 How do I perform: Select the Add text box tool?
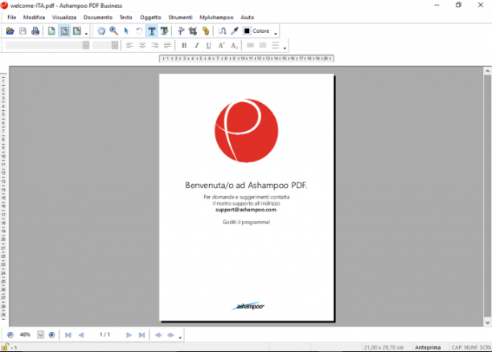(x=164, y=31)
